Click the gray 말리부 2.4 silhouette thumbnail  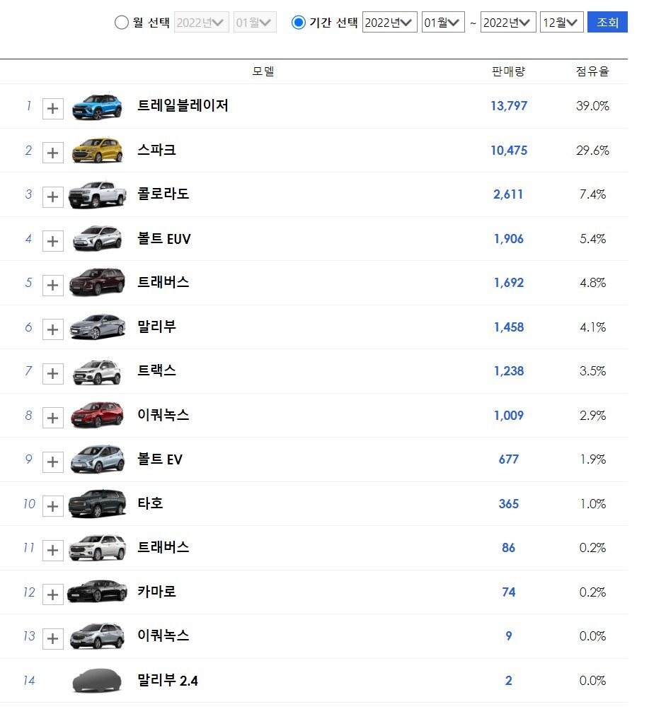point(97,680)
